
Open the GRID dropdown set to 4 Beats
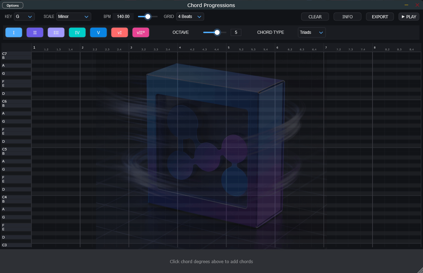[190, 17]
